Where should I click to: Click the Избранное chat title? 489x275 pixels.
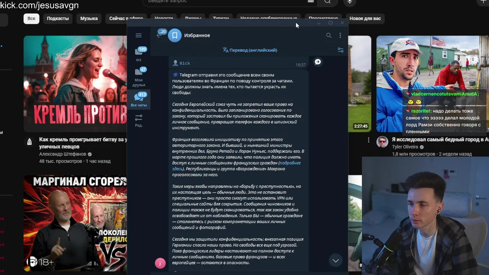tap(198, 36)
